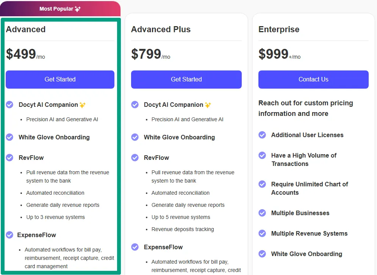The image size is (377, 275).
Task: Click the RevFlow checkmark icon in Advanced Plus
Action: (x=135, y=158)
